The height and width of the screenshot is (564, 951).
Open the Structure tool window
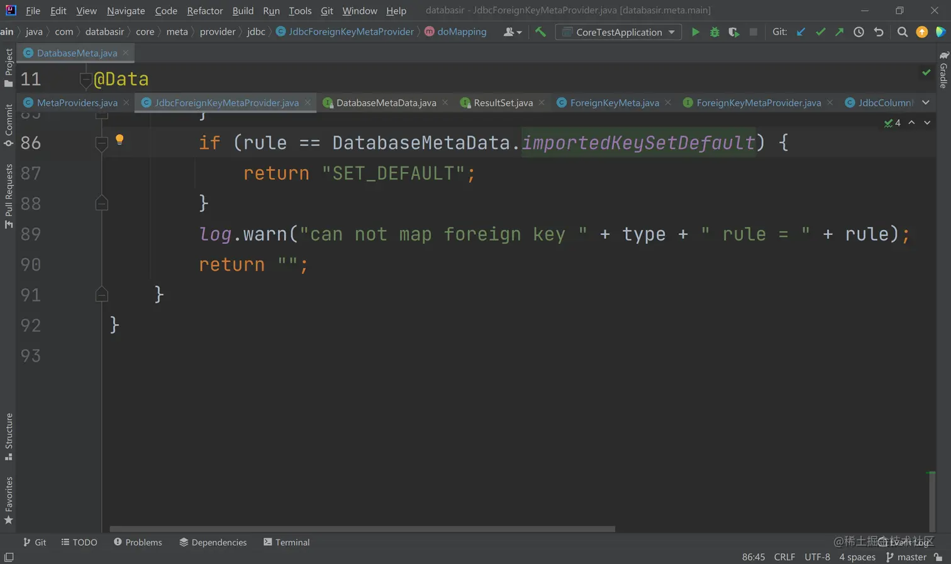click(x=8, y=437)
